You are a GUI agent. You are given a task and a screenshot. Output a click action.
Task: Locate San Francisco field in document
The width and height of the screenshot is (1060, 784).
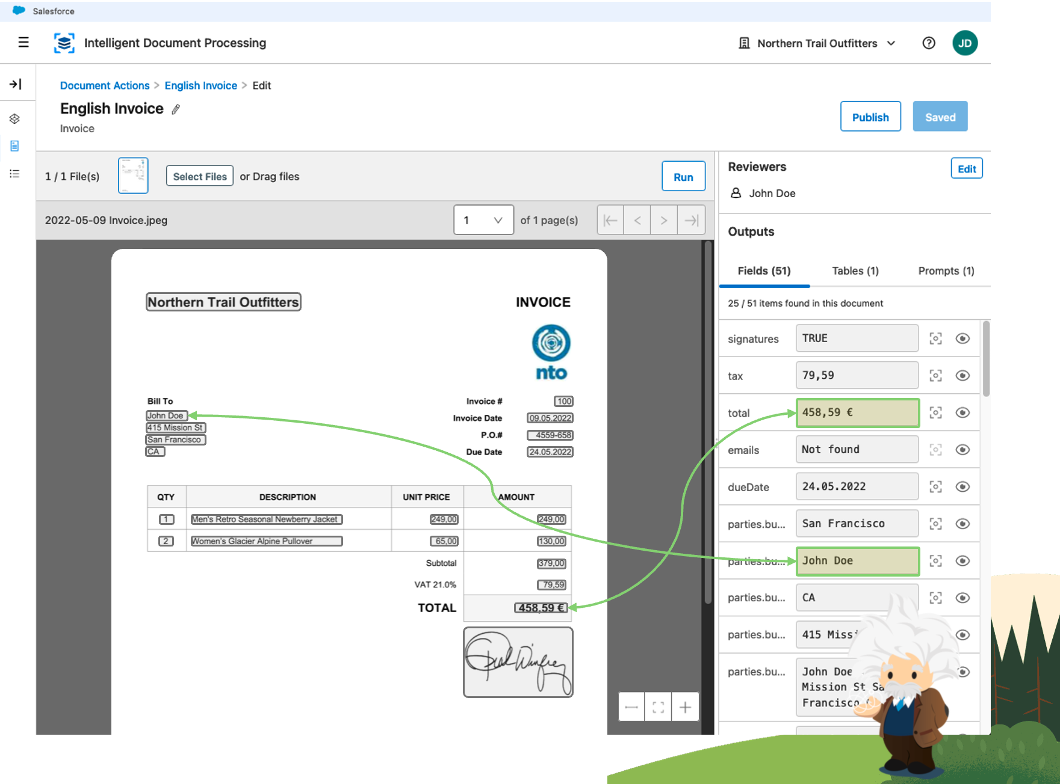tap(935, 524)
